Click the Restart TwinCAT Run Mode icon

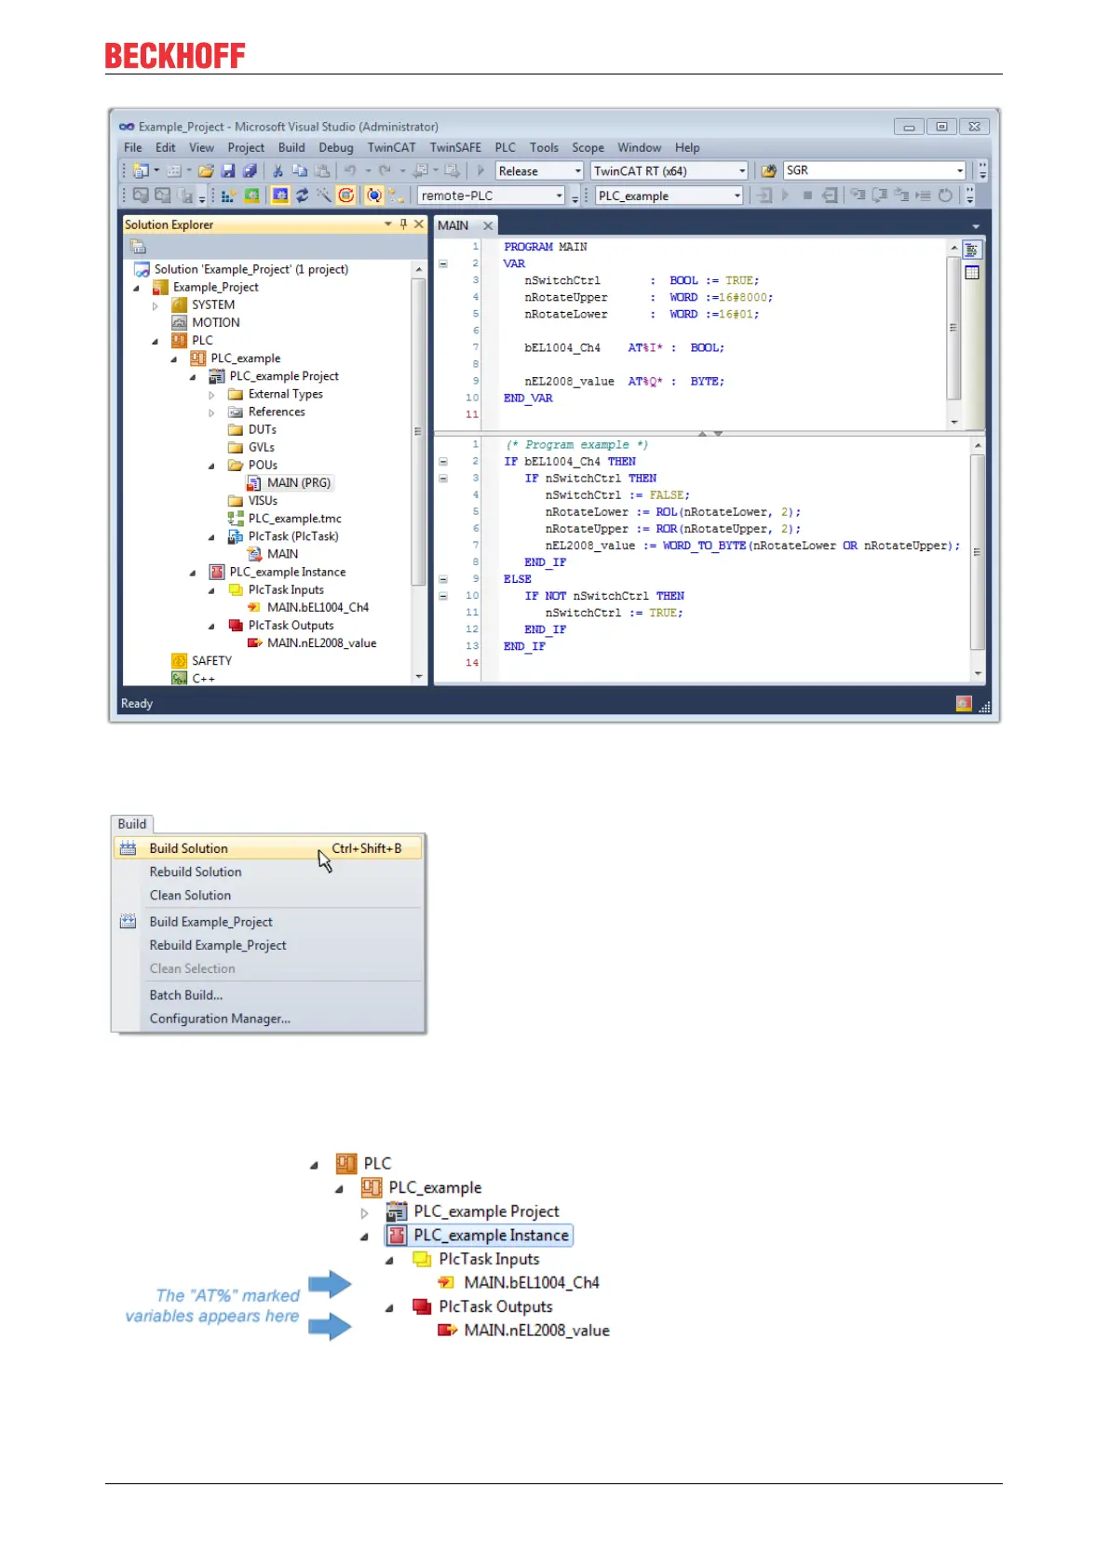click(251, 196)
